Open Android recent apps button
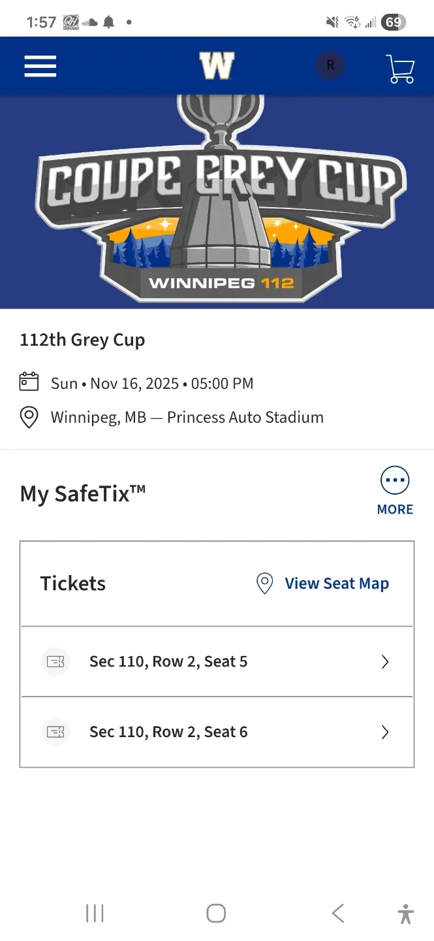Image resolution: width=434 pixels, height=941 pixels. click(95, 914)
